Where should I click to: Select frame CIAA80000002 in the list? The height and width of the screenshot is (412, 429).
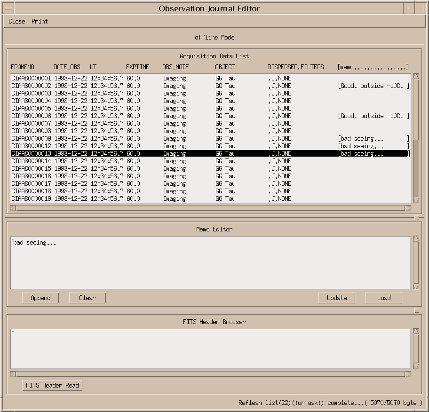pos(31,86)
